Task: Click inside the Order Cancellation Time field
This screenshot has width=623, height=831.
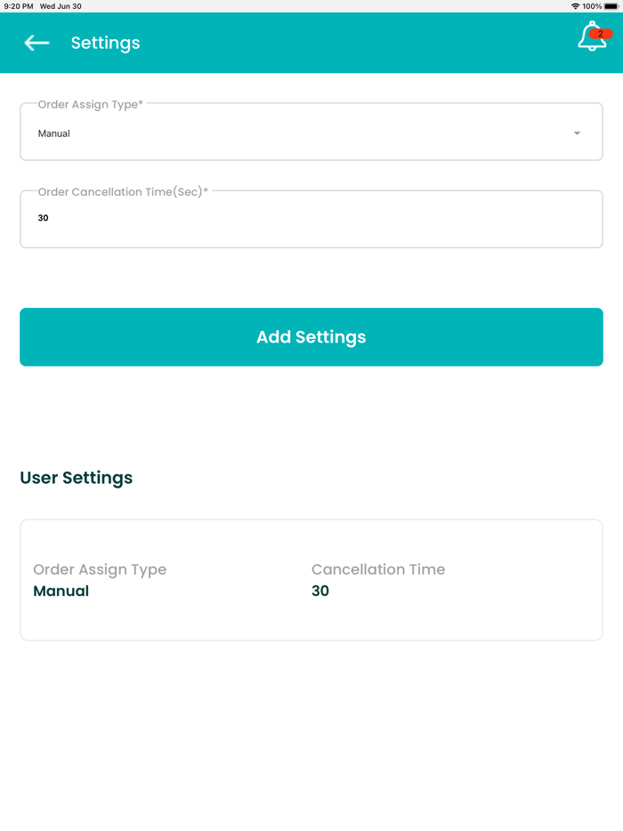Action: coord(311,218)
